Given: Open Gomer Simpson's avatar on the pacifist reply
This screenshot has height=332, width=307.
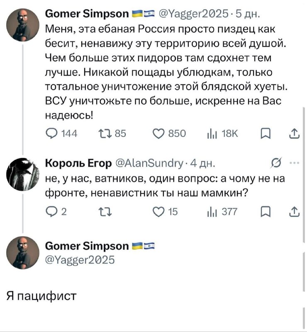Looking at the screenshot, I should (x=23, y=253).
